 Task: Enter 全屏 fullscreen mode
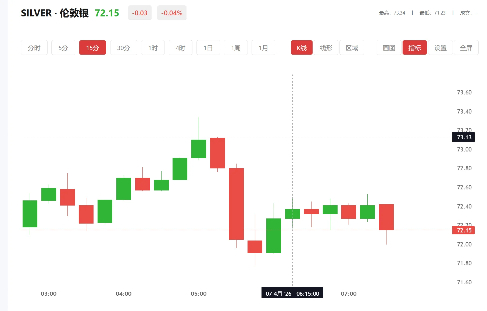pyautogui.click(x=466, y=48)
